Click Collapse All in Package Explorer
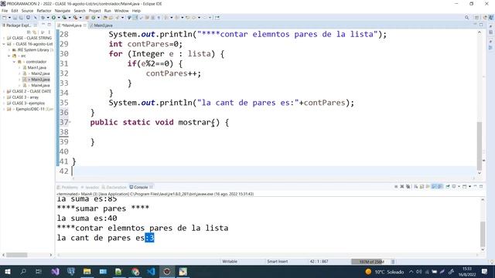 click(x=29, y=32)
